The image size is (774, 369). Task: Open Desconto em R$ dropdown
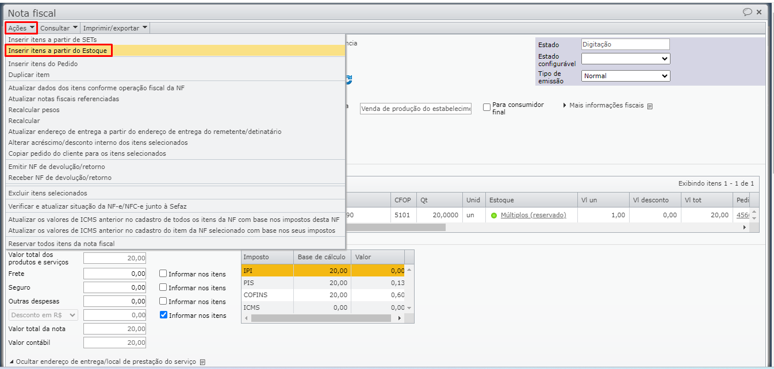[43, 315]
